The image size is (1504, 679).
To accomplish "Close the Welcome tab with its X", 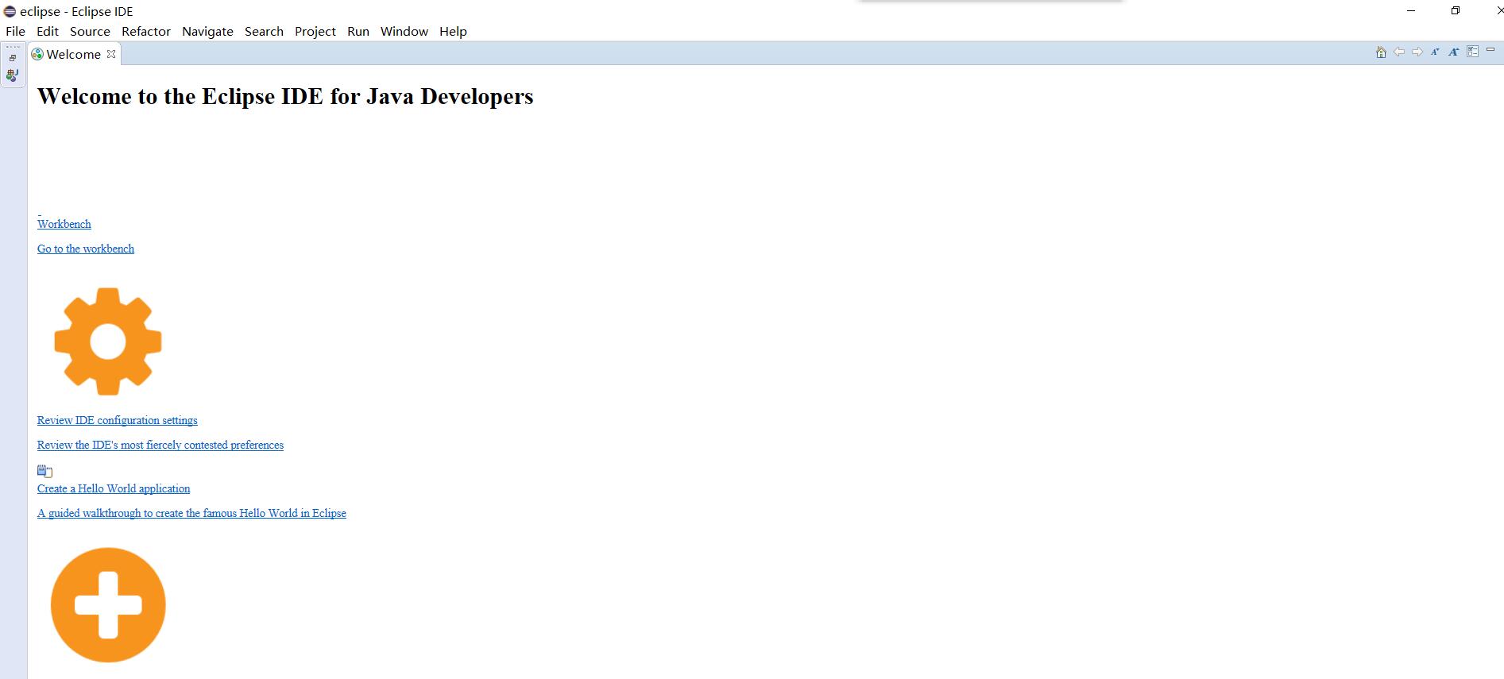I will (111, 54).
